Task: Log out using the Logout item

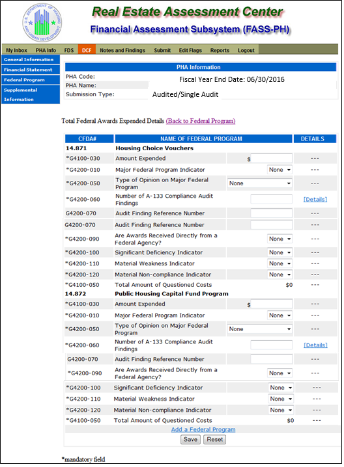Action: tap(246, 50)
